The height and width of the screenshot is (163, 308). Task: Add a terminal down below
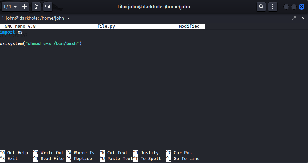[48, 6]
